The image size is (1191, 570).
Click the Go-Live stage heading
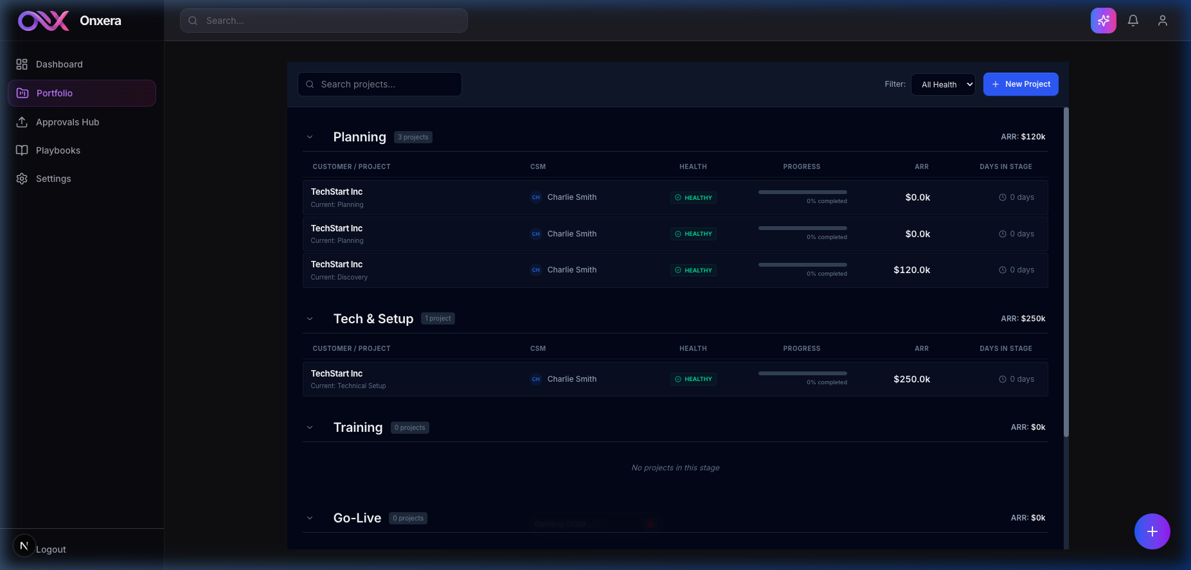(357, 518)
